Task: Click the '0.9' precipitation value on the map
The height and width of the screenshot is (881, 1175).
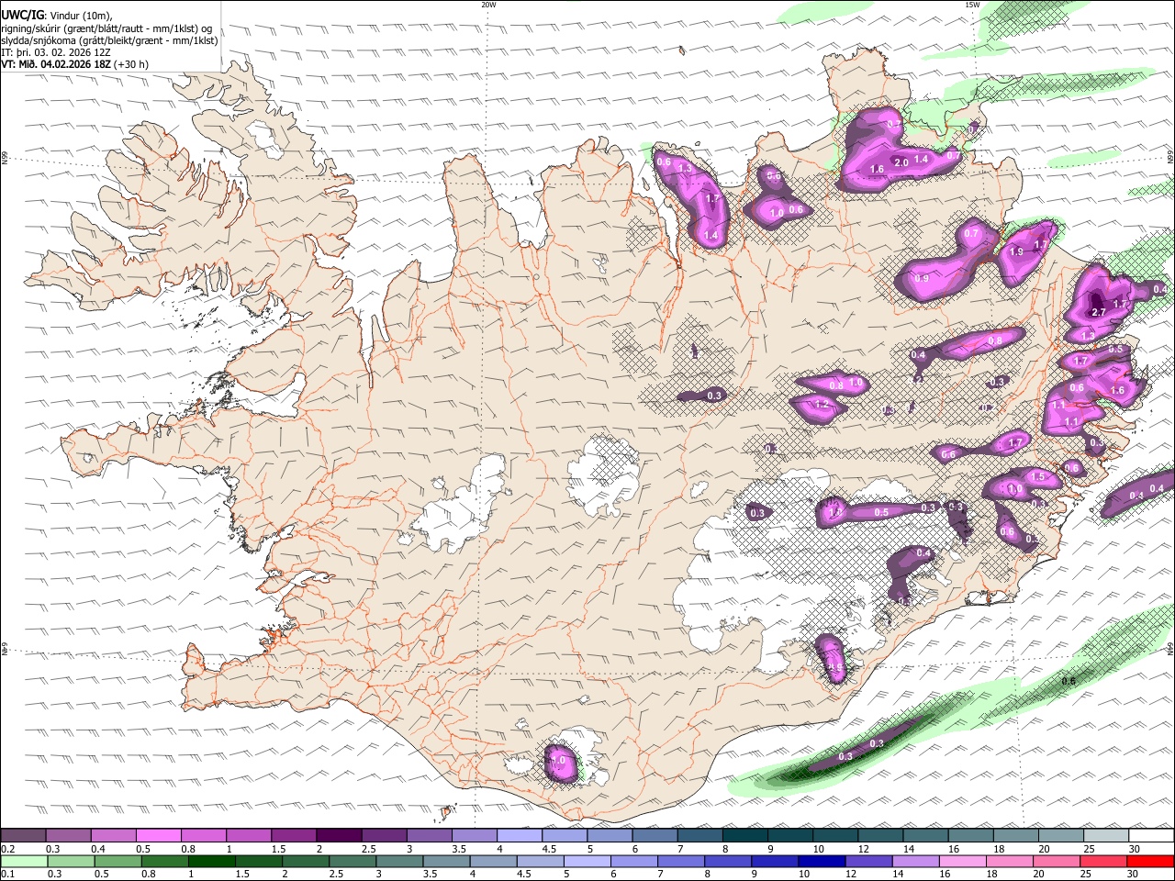Action: pos(921,278)
